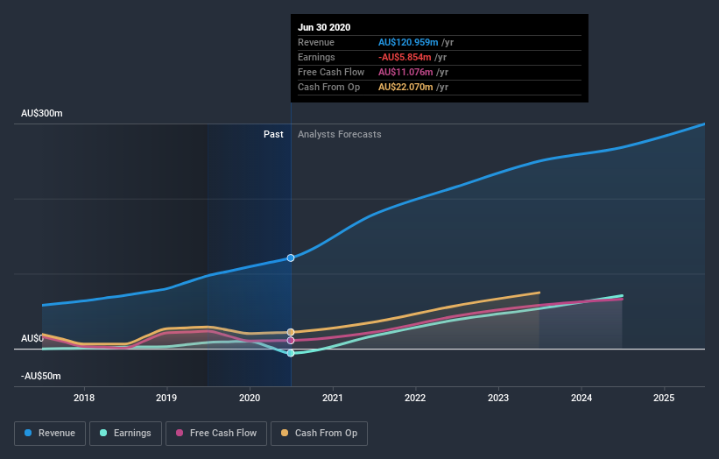Click the Revenue row label in tooltip
Viewport: 719px width, 459px height.
tap(316, 42)
